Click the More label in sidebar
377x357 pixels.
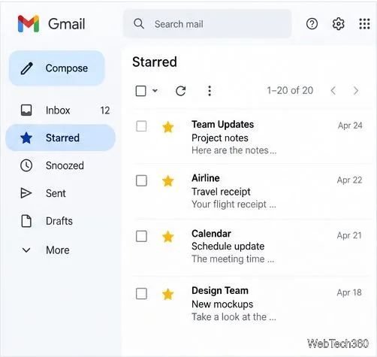tap(58, 250)
